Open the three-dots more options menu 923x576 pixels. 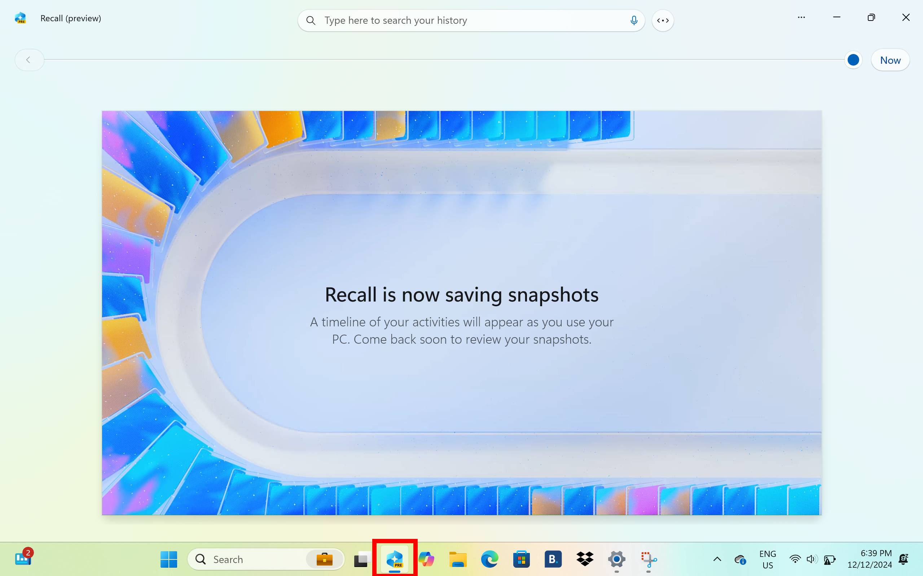[801, 18]
